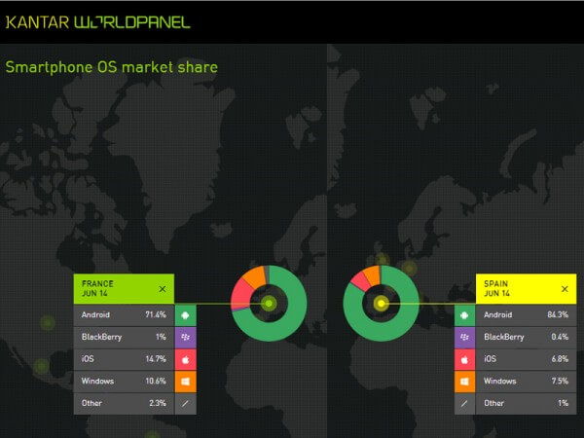Click the Apple iOS icon in Spain panel
Viewport: 584px width, 438px height.
(x=464, y=359)
